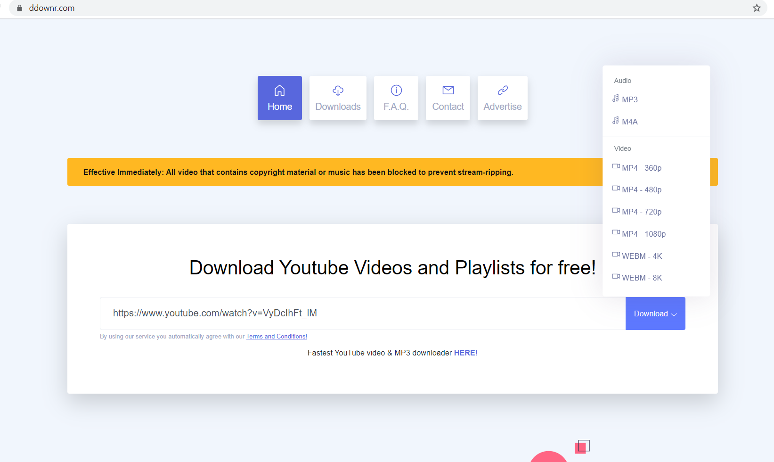Click the Audio section label

[x=622, y=81]
